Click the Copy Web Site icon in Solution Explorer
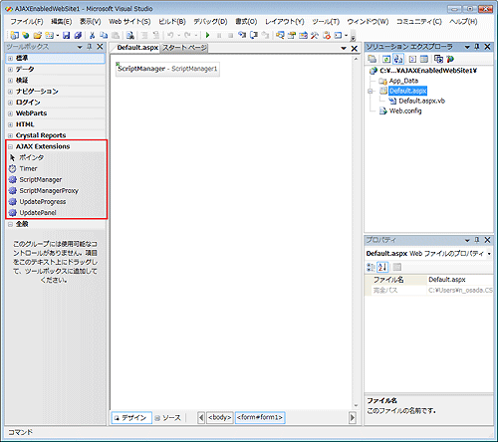Screen dimensions: 498x442 click(x=438, y=59)
